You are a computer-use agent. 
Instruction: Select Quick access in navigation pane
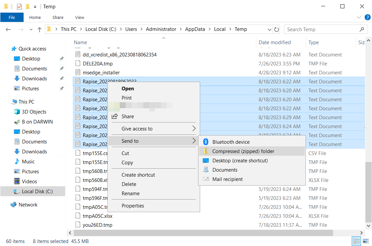[x=32, y=48]
